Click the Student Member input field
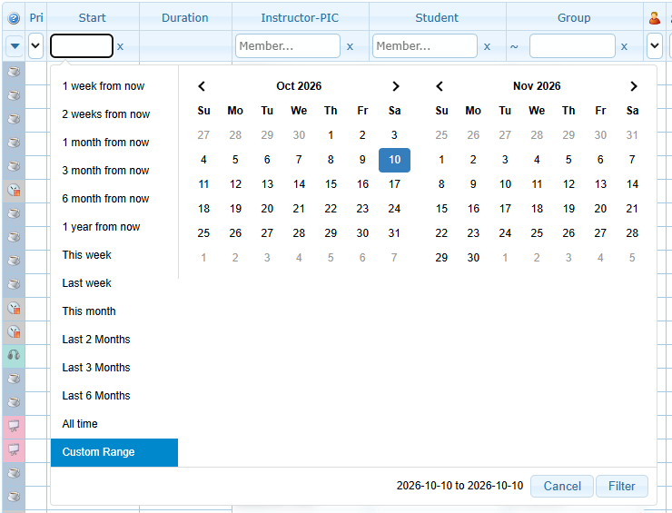 tap(425, 46)
